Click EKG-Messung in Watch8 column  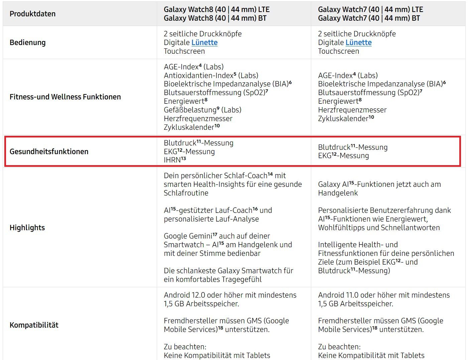pos(189,151)
